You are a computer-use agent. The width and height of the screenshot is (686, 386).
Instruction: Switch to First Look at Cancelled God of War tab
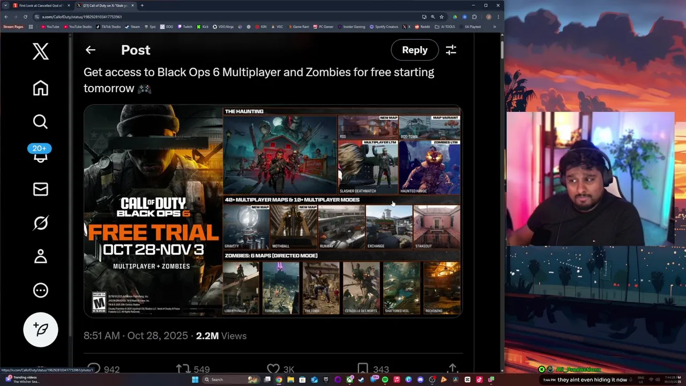[41, 5]
